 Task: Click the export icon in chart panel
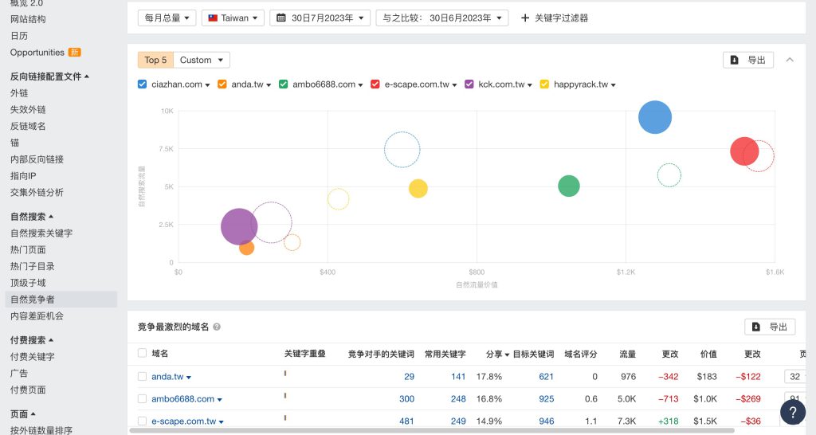coord(734,60)
